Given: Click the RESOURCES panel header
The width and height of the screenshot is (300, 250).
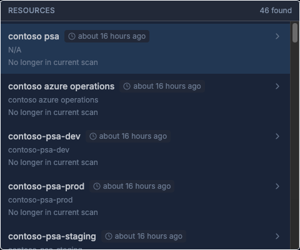Looking at the screenshot, I should click(31, 11).
